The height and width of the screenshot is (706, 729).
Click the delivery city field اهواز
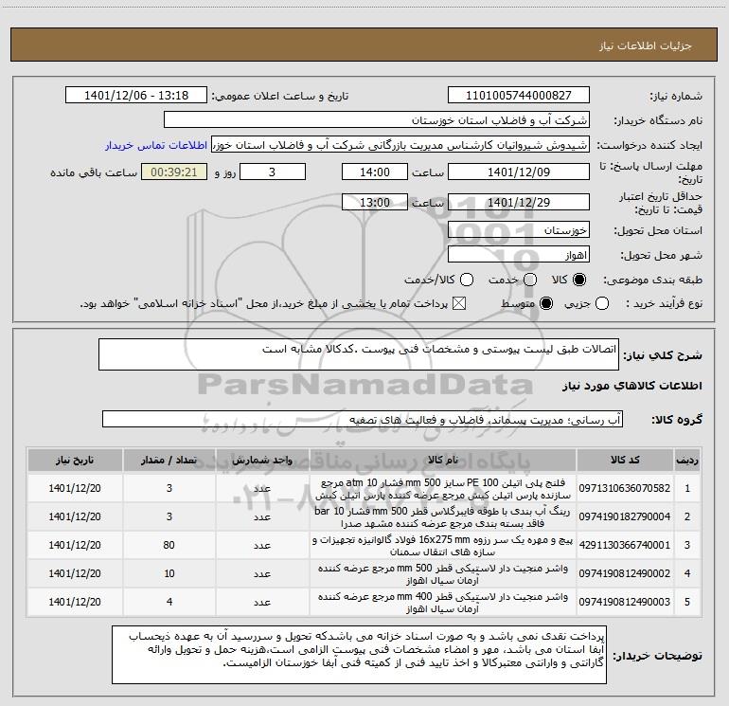pos(519,255)
